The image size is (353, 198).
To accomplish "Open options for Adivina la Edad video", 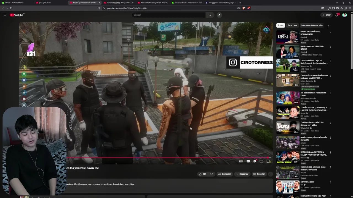I will pos(331,182).
